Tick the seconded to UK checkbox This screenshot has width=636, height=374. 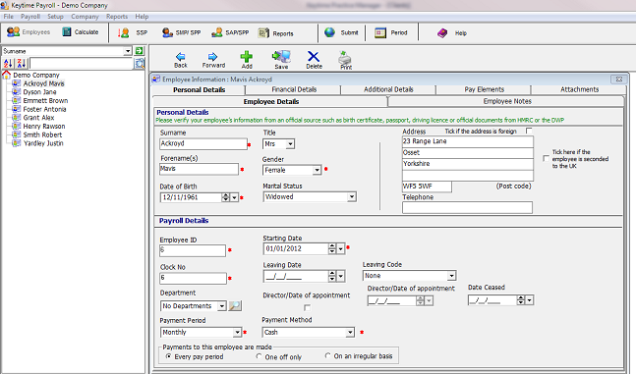(546, 158)
